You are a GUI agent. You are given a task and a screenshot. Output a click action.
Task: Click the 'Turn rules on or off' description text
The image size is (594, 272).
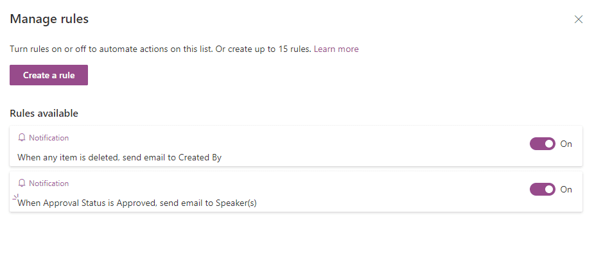click(161, 49)
